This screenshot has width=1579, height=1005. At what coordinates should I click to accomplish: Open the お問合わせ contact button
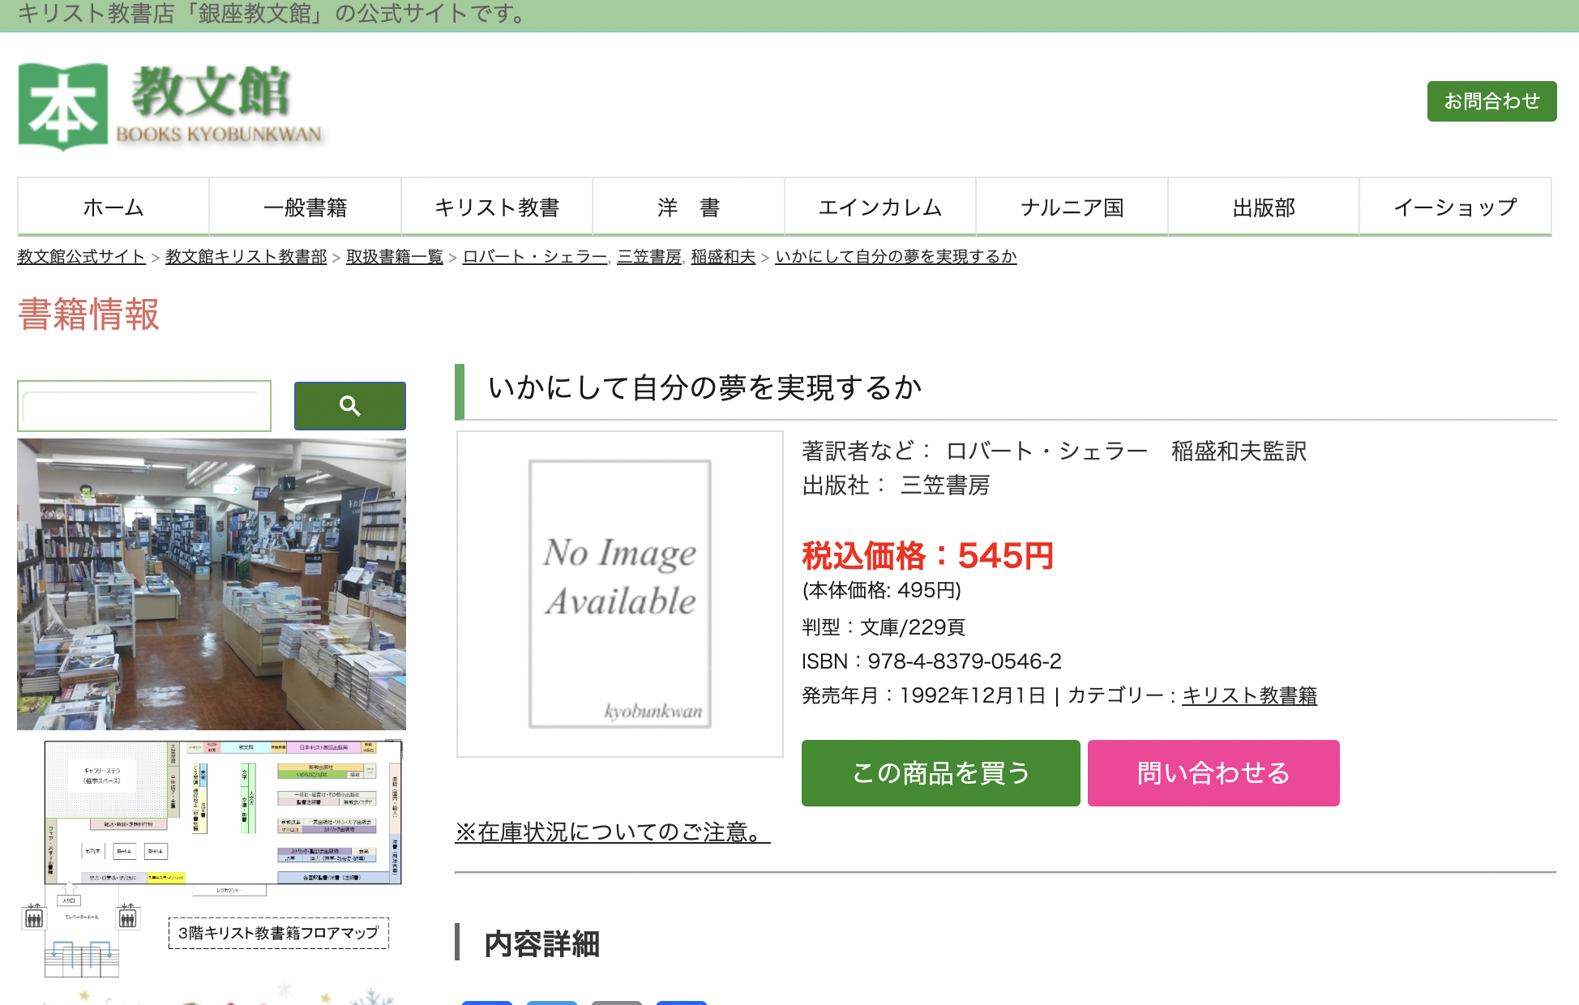pos(1491,101)
